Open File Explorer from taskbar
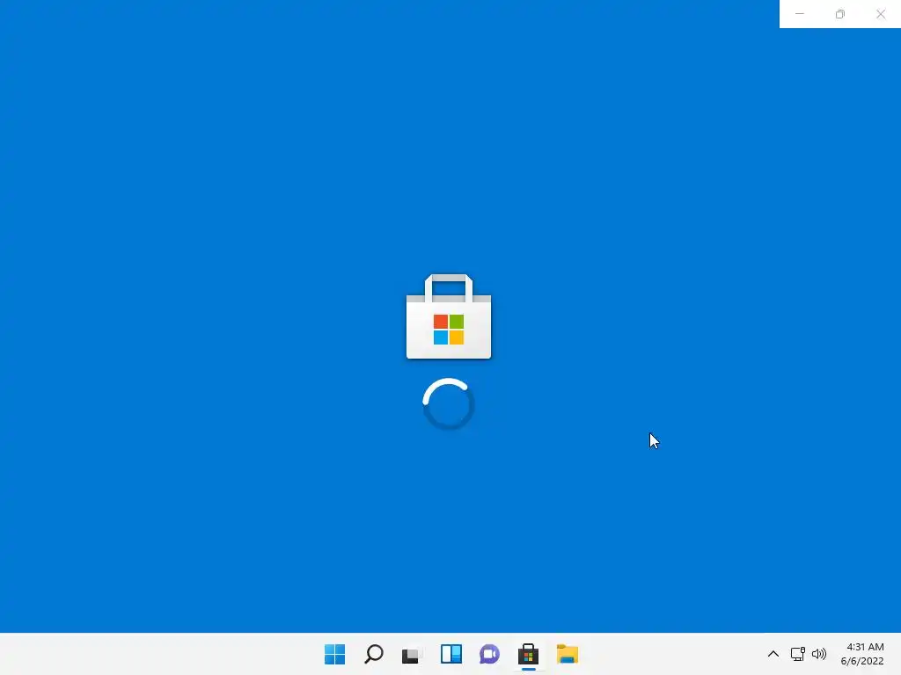The width and height of the screenshot is (901, 675). tap(568, 654)
